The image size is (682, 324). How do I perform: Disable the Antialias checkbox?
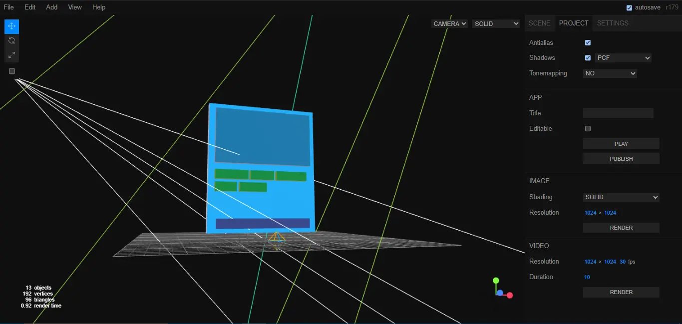(588, 42)
